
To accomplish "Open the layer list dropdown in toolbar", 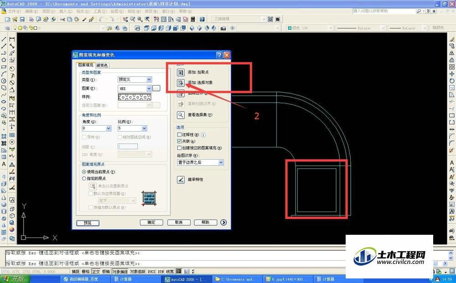I will click(103, 28).
